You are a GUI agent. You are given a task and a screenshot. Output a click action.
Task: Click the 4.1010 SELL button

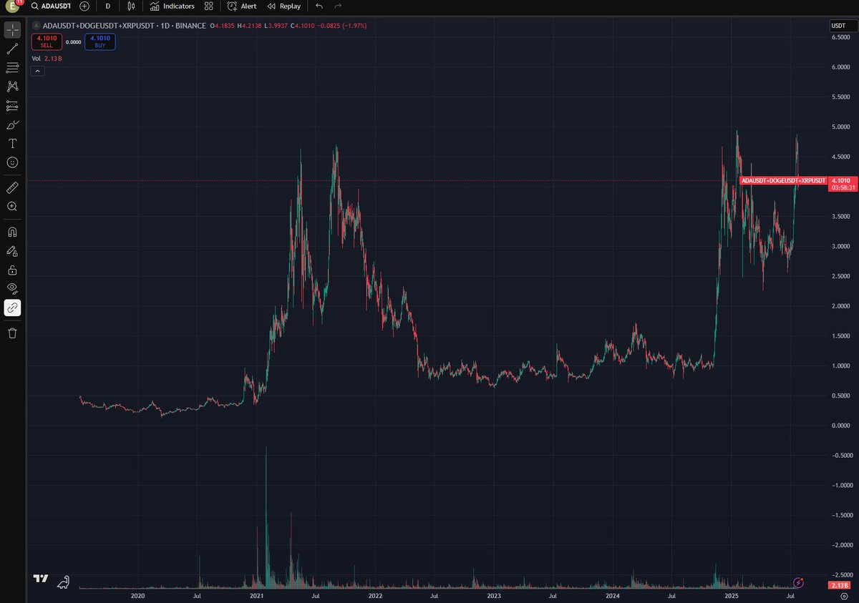coord(46,41)
